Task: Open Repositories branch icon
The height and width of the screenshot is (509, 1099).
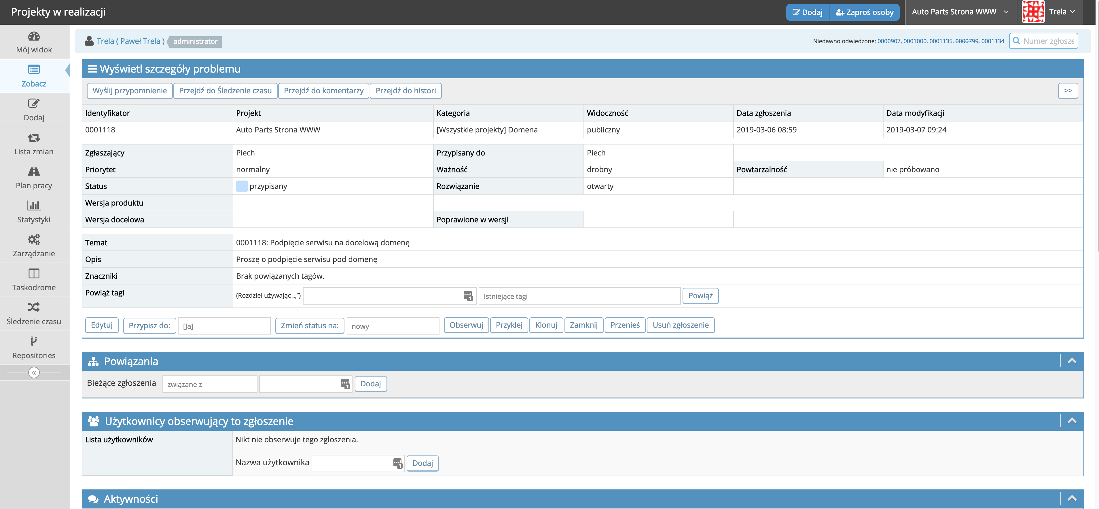Action: point(34,341)
